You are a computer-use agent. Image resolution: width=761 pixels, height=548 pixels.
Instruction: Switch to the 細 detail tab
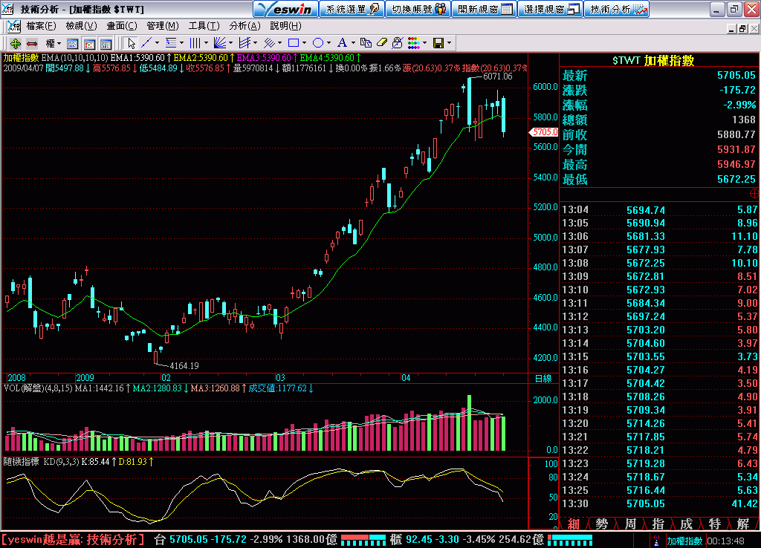coord(573,523)
